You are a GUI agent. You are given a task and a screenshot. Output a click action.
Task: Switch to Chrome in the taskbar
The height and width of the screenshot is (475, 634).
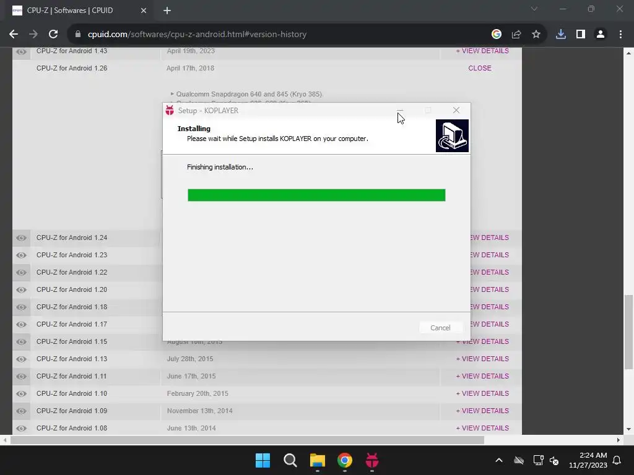(345, 460)
